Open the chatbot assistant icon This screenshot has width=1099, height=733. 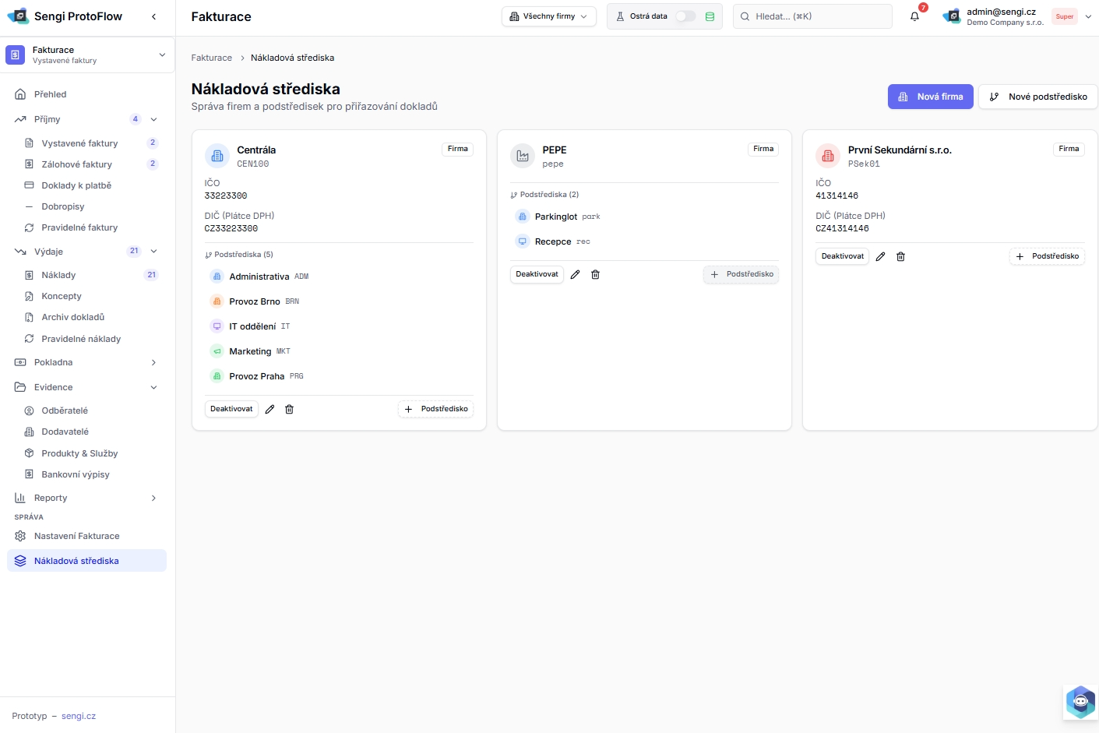point(1080,702)
